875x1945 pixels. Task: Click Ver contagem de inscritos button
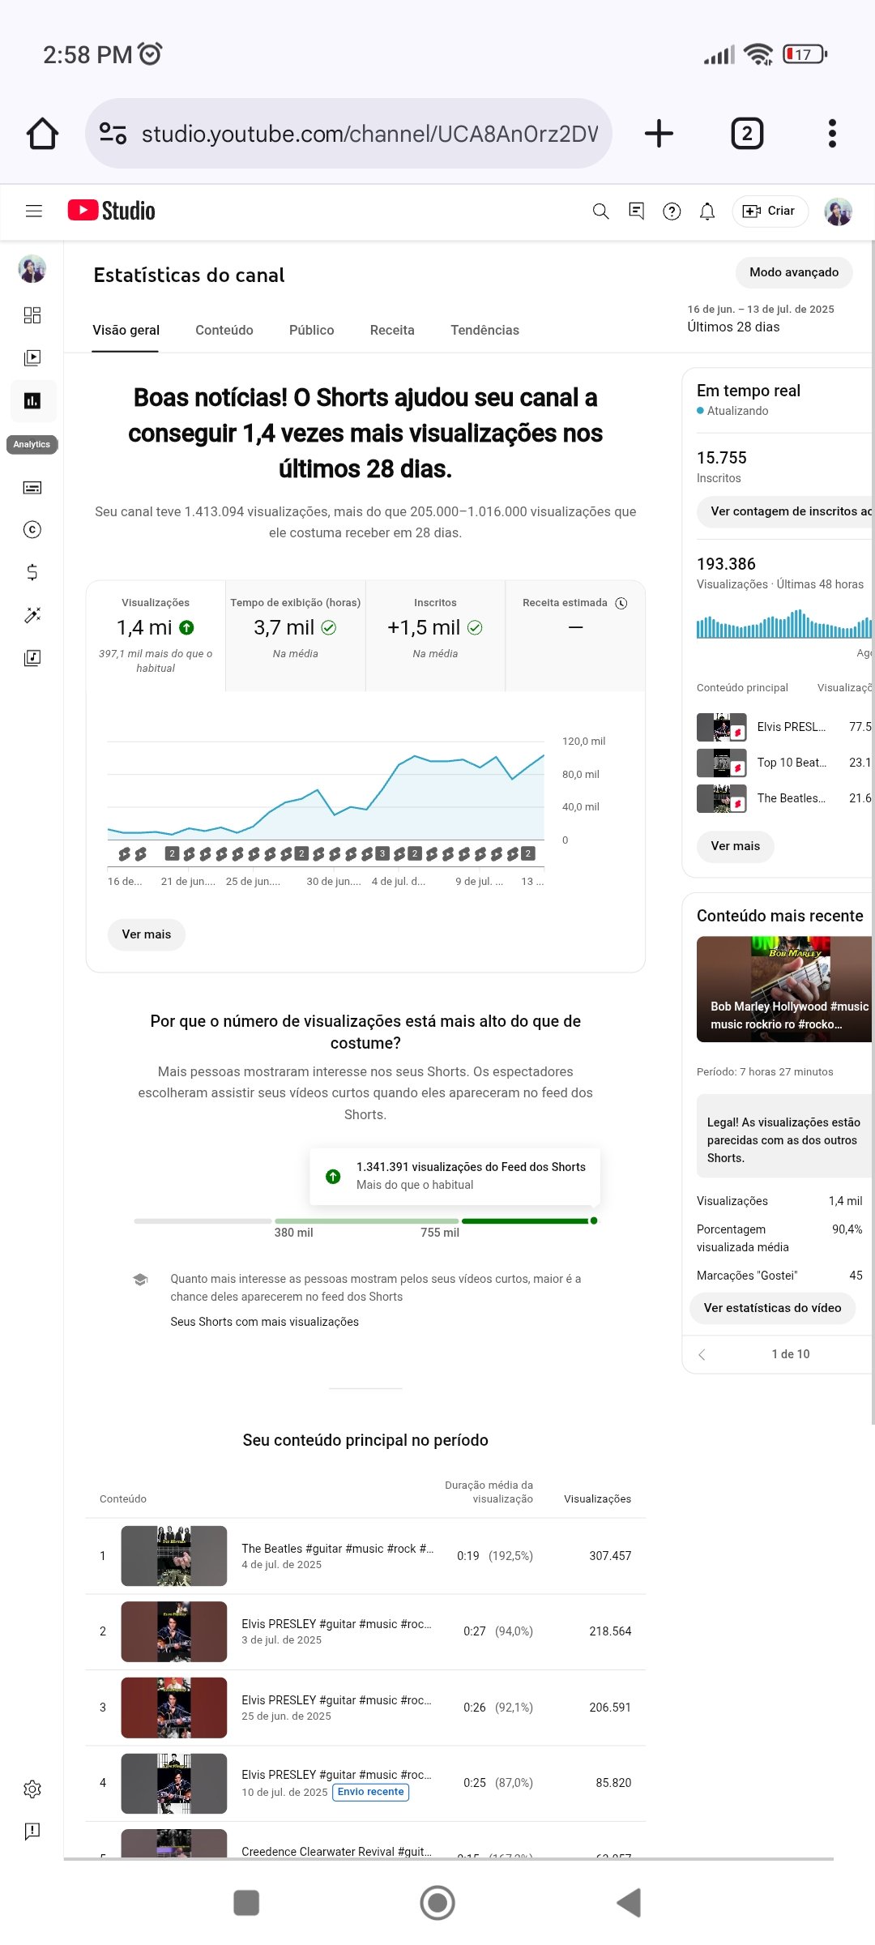point(786,511)
